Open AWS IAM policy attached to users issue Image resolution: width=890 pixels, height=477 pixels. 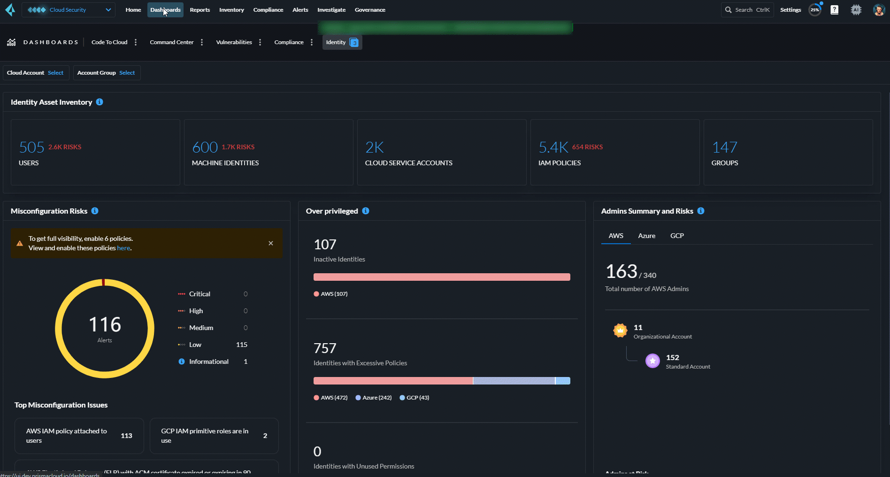click(79, 436)
